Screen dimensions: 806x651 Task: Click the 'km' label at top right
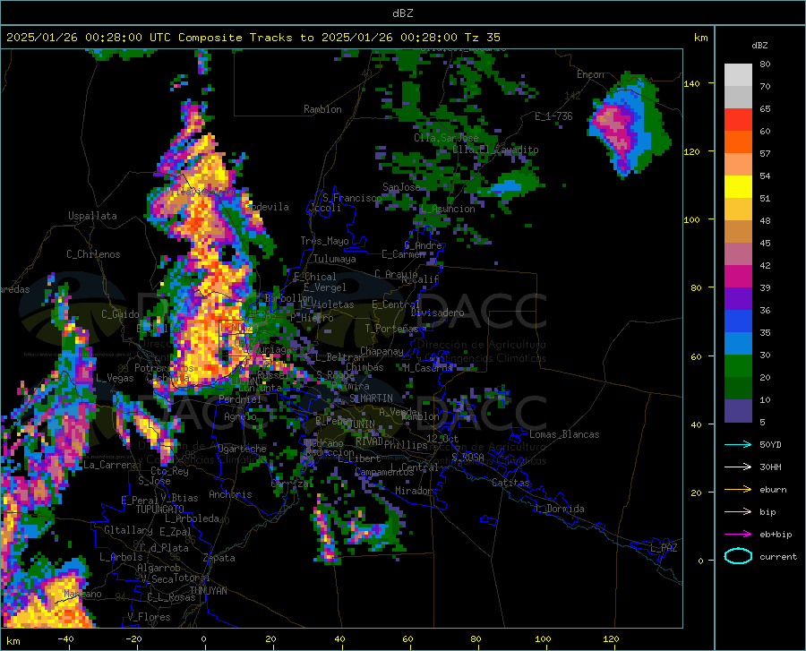click(x=700, y=38)
